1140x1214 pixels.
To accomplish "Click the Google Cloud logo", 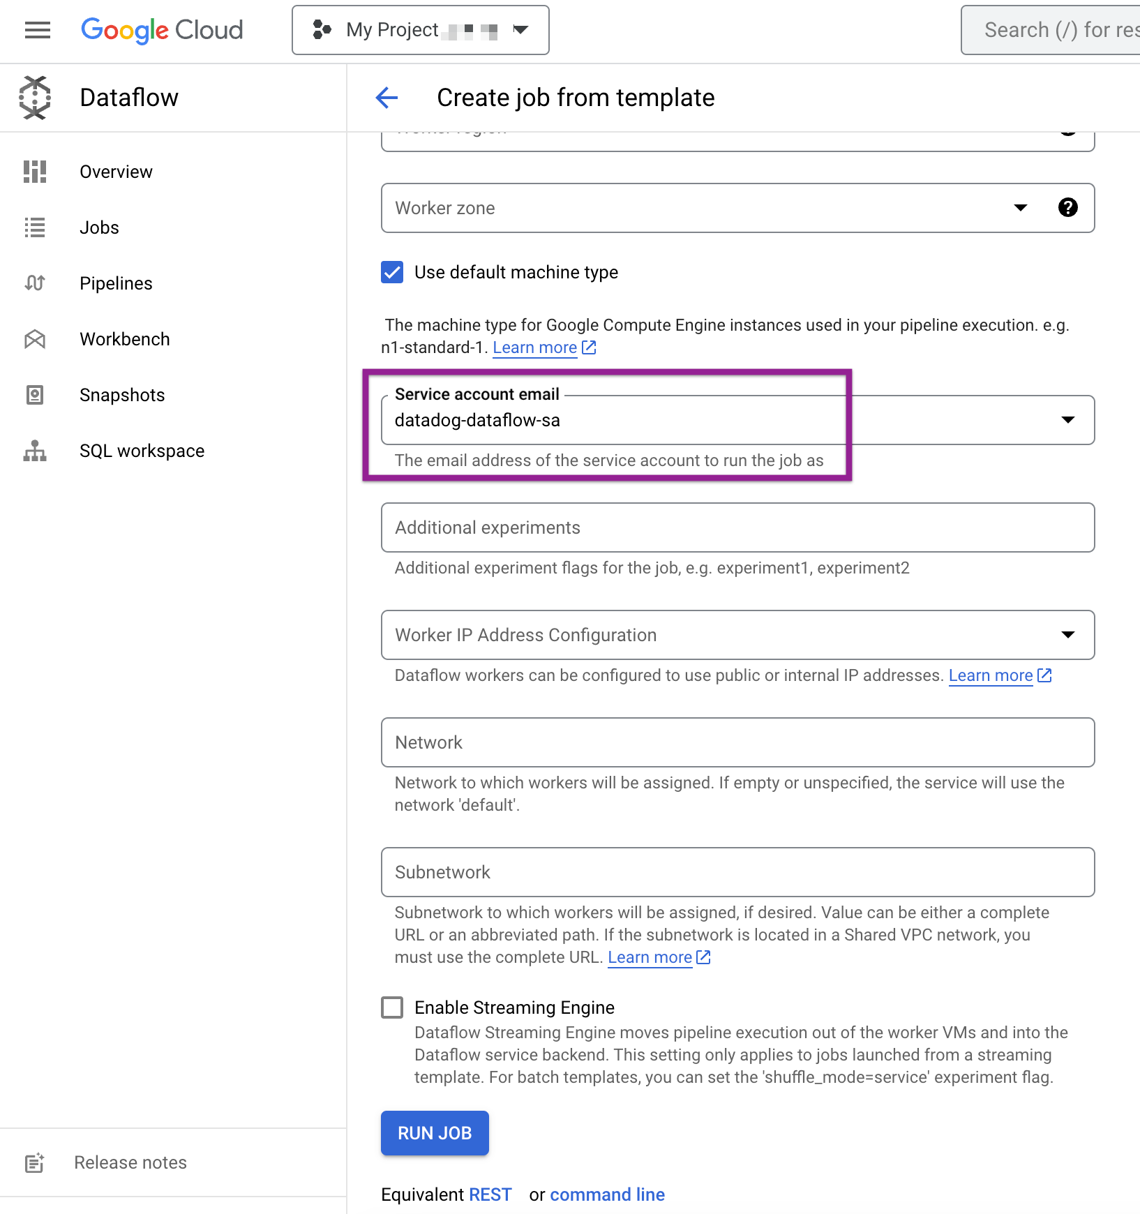I will coord(162,30).
